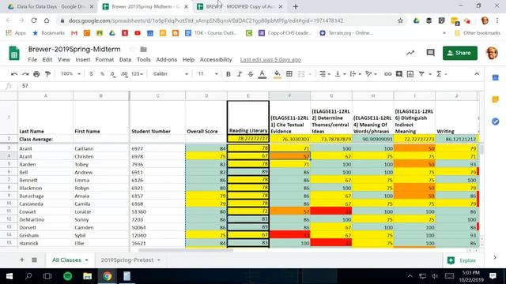Screen dimensions: 506x284
Task: Open the text color picker
Action: click(x=262, y=74)
